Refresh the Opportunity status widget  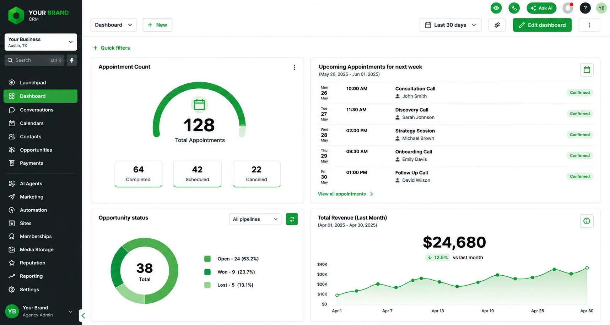point(292,219)
